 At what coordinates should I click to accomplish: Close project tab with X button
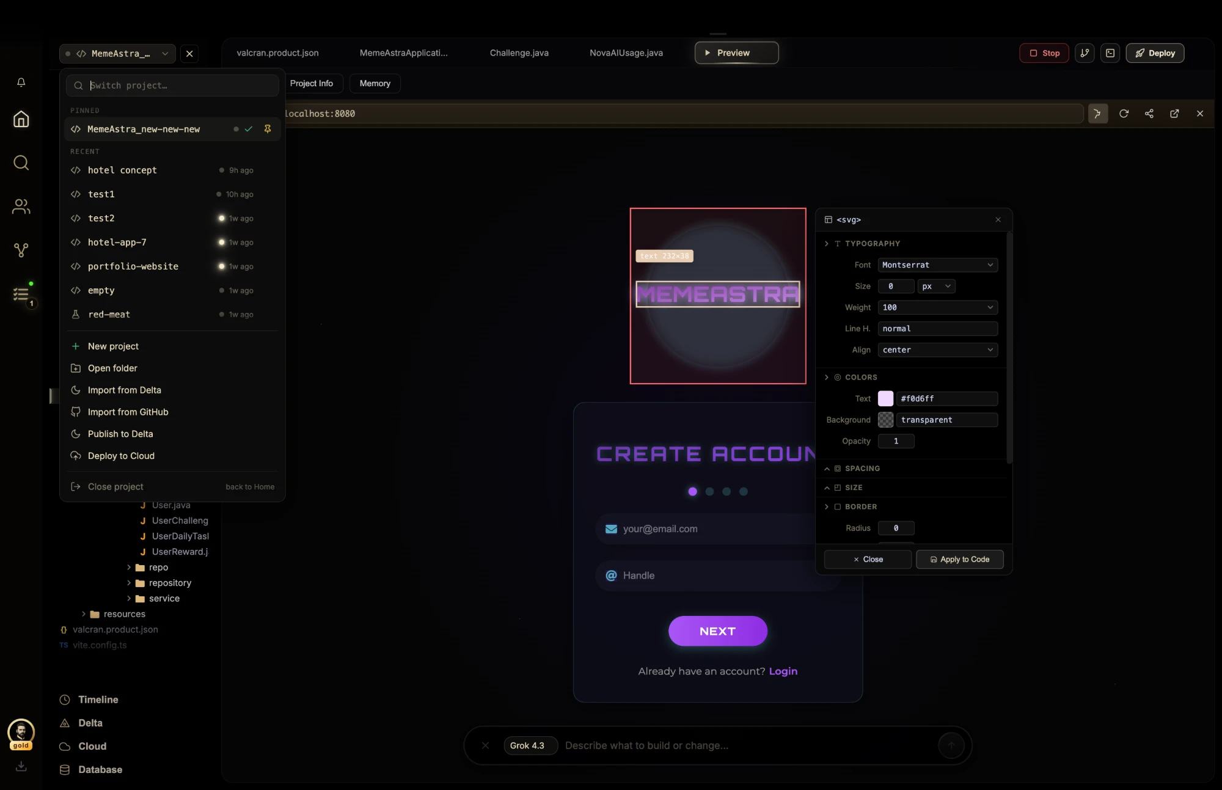coord(189,54)
